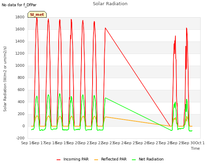Click the 'No data for f_DfPar' message
The height and width of the screenshot is (166, 221).
[19, 5]
